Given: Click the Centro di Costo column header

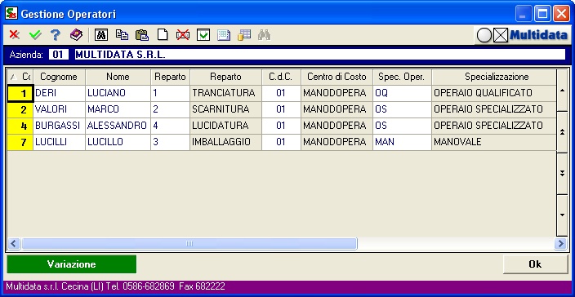Looking at the screenshot, I should pos(337,77).
